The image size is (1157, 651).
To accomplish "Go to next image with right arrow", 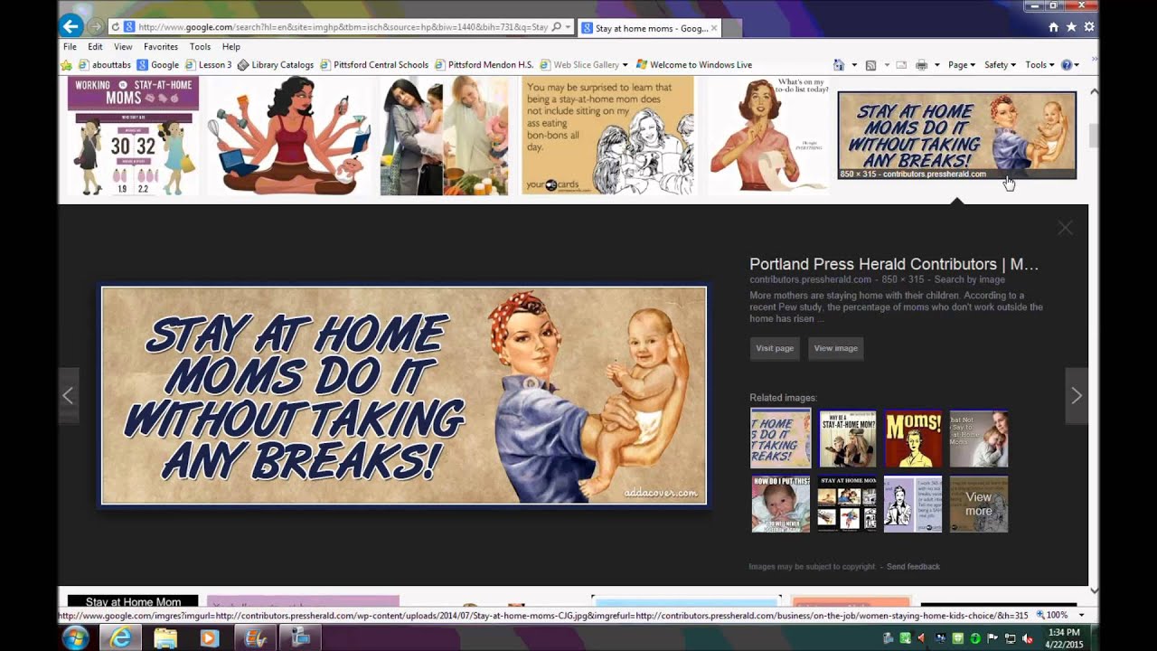I will [1076, 395].
